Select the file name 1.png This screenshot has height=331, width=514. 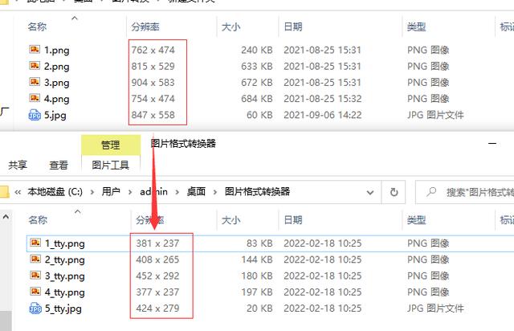(57, 50)
